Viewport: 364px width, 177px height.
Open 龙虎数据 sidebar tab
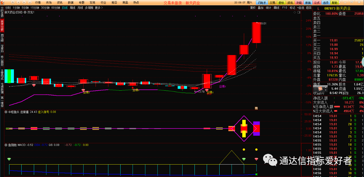(x=2, y=88)
